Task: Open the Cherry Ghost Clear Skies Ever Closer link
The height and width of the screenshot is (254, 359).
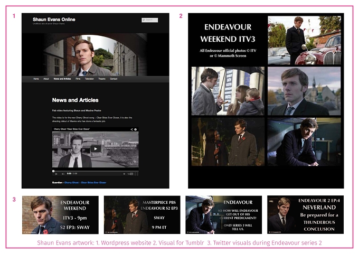Action: point(85,183)
